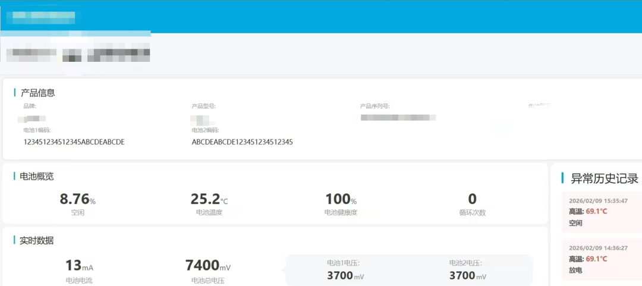Click the 13mA current value
The height and width of the screenshot is (286, 642).
coord(80,266)
